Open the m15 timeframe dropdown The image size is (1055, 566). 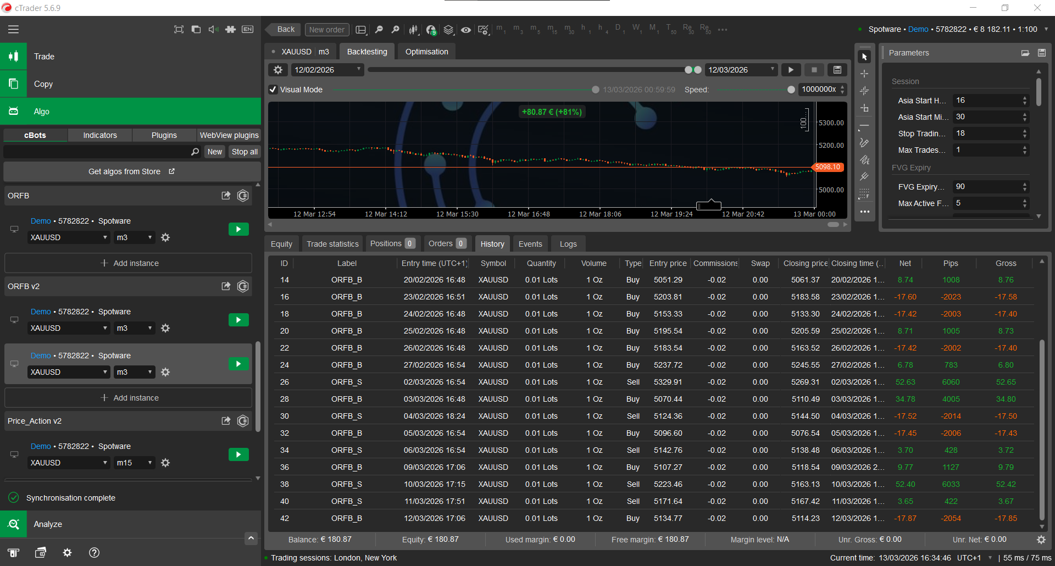134,463
